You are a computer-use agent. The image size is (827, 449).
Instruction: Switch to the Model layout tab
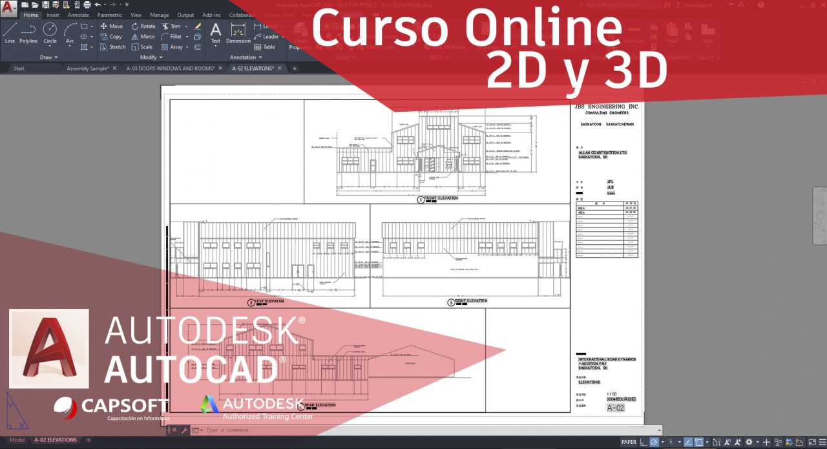pos(17,440)
